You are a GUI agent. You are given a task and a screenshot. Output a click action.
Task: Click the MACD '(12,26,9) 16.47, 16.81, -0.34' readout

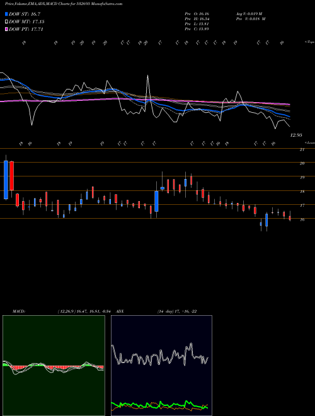point(86,311)
